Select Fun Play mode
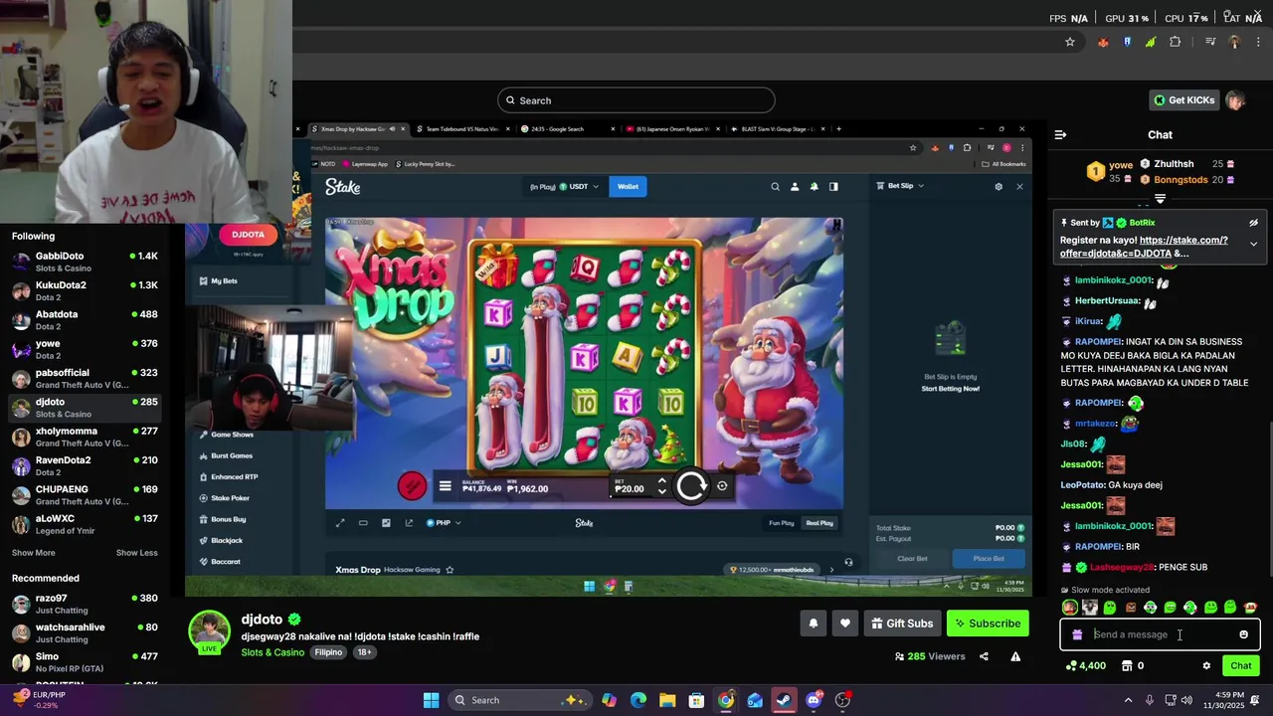The height and width of the screenshot is (716, 1273). [782, 523]
